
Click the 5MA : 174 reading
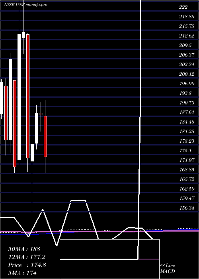22,273
